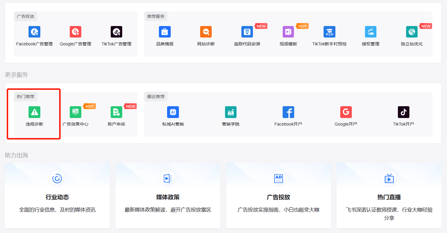Click NEW badge on 独立站优化
Screen dimensions: 447x233
point(426,26)
